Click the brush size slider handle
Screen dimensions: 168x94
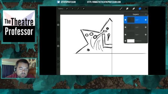[x=58, y=25]
